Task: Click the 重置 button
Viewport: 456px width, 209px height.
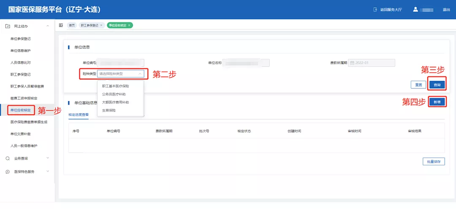Action: 418,85
